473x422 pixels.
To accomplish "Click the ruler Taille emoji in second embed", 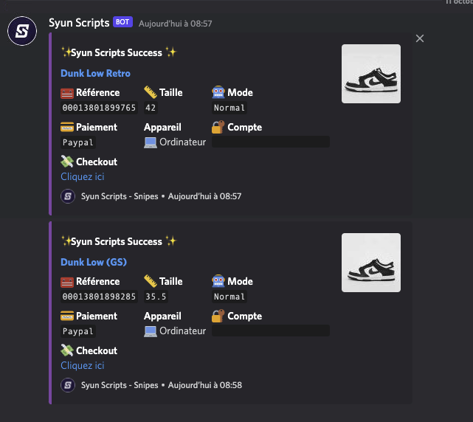I will pos(151,281).
